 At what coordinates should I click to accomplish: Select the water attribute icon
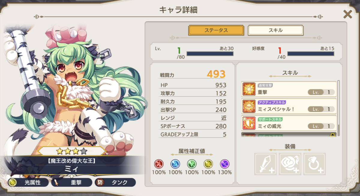tap(175, 164)
